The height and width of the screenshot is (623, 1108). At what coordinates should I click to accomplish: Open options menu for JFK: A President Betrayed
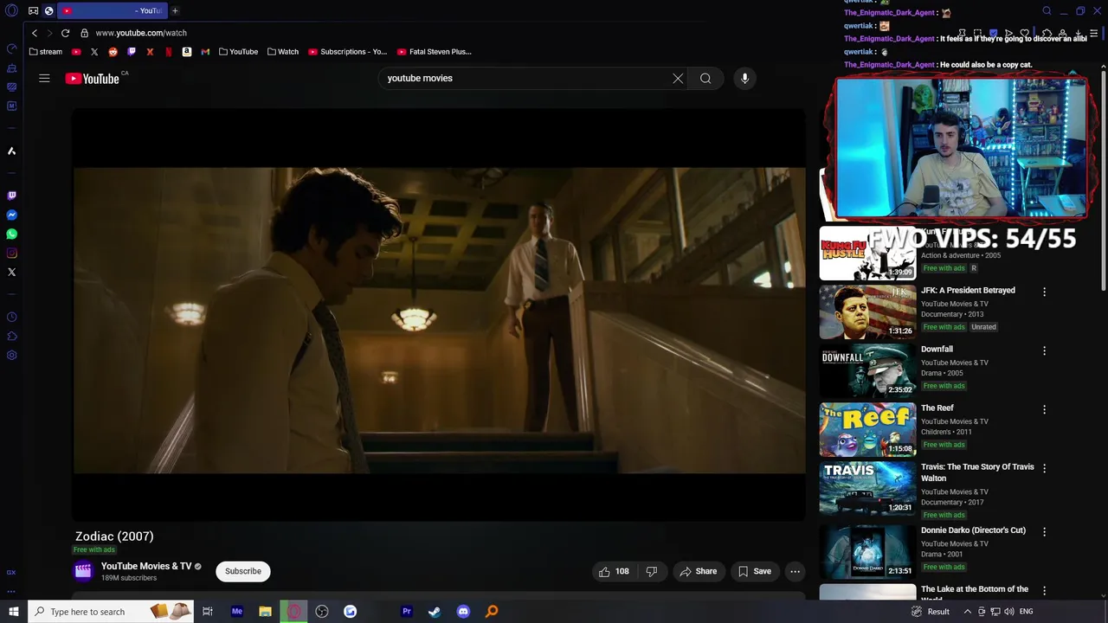click(1044, 292)
